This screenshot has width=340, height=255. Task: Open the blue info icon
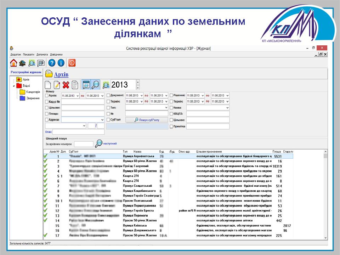(61, 63)
